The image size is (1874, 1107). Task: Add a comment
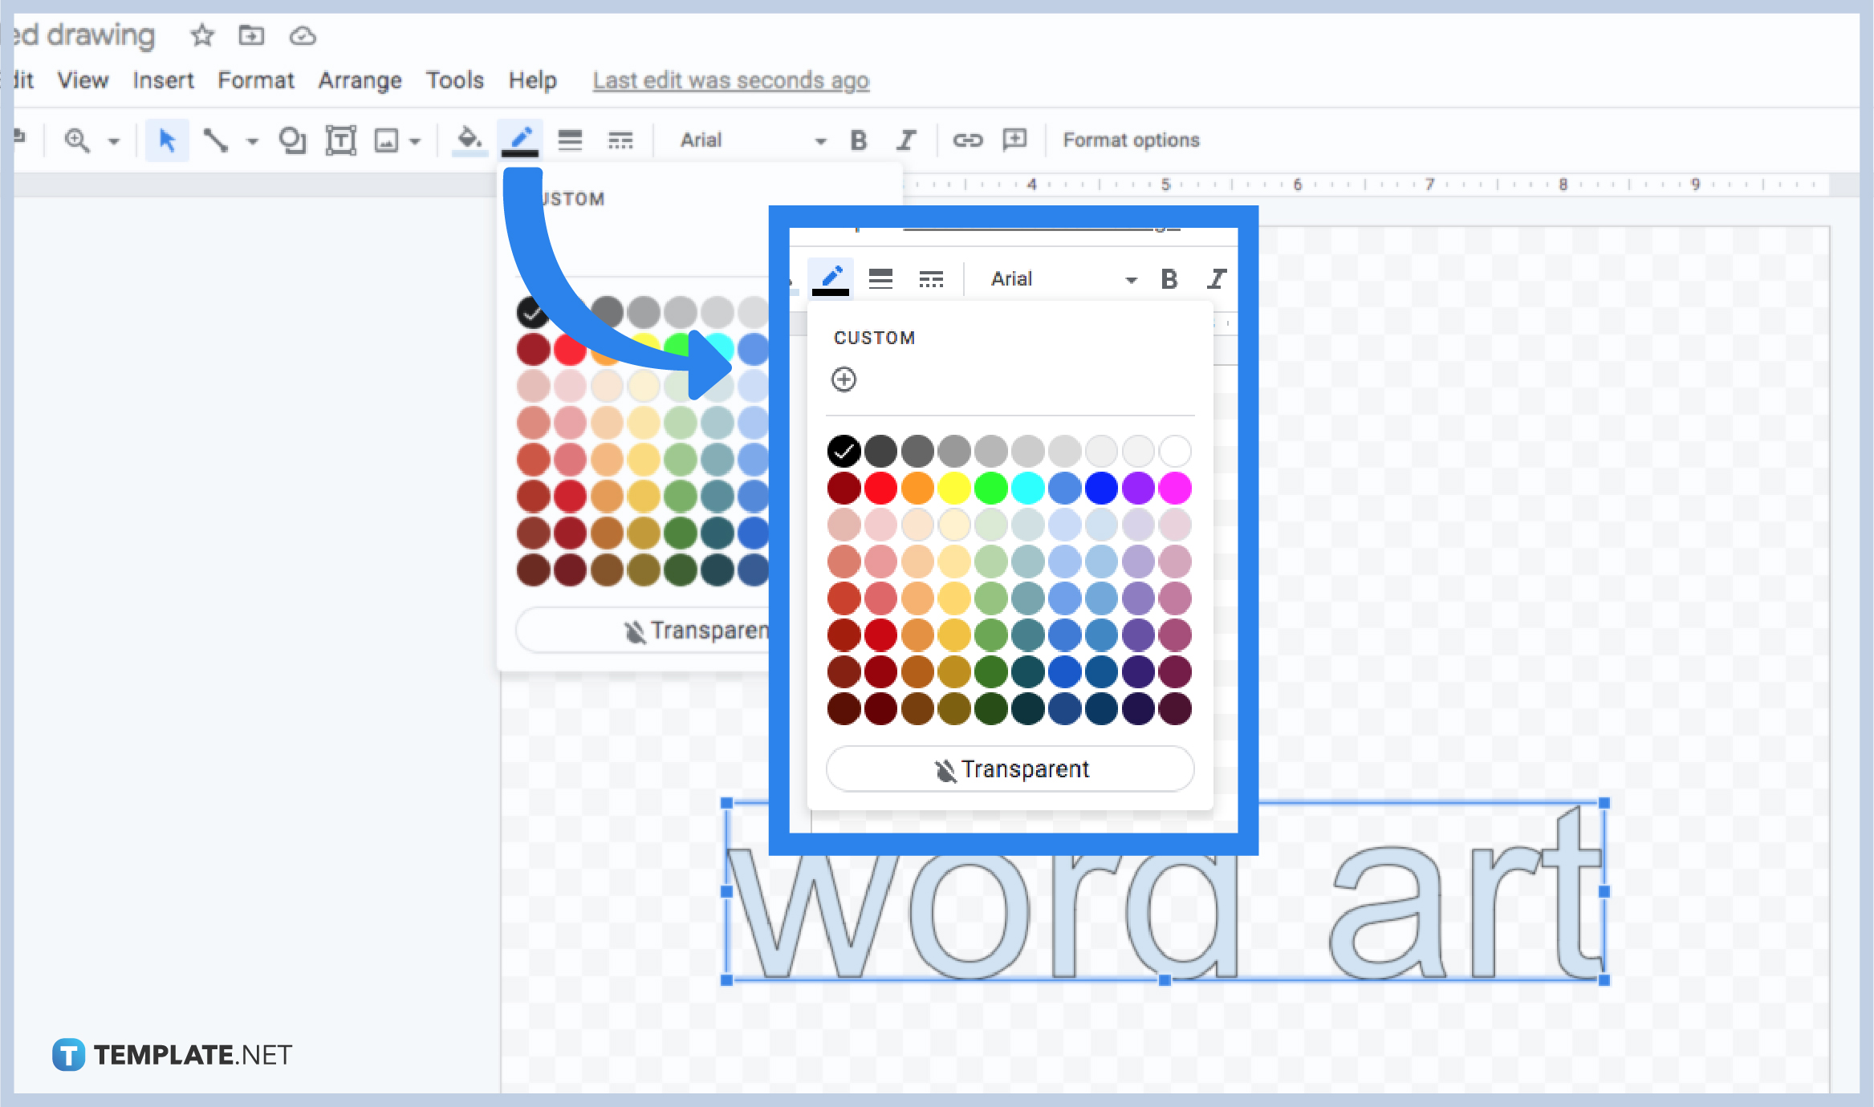click(x=1014, y=140)
